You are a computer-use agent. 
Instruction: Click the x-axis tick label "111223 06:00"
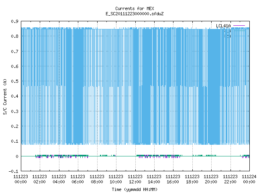click(x=78, y=179)
